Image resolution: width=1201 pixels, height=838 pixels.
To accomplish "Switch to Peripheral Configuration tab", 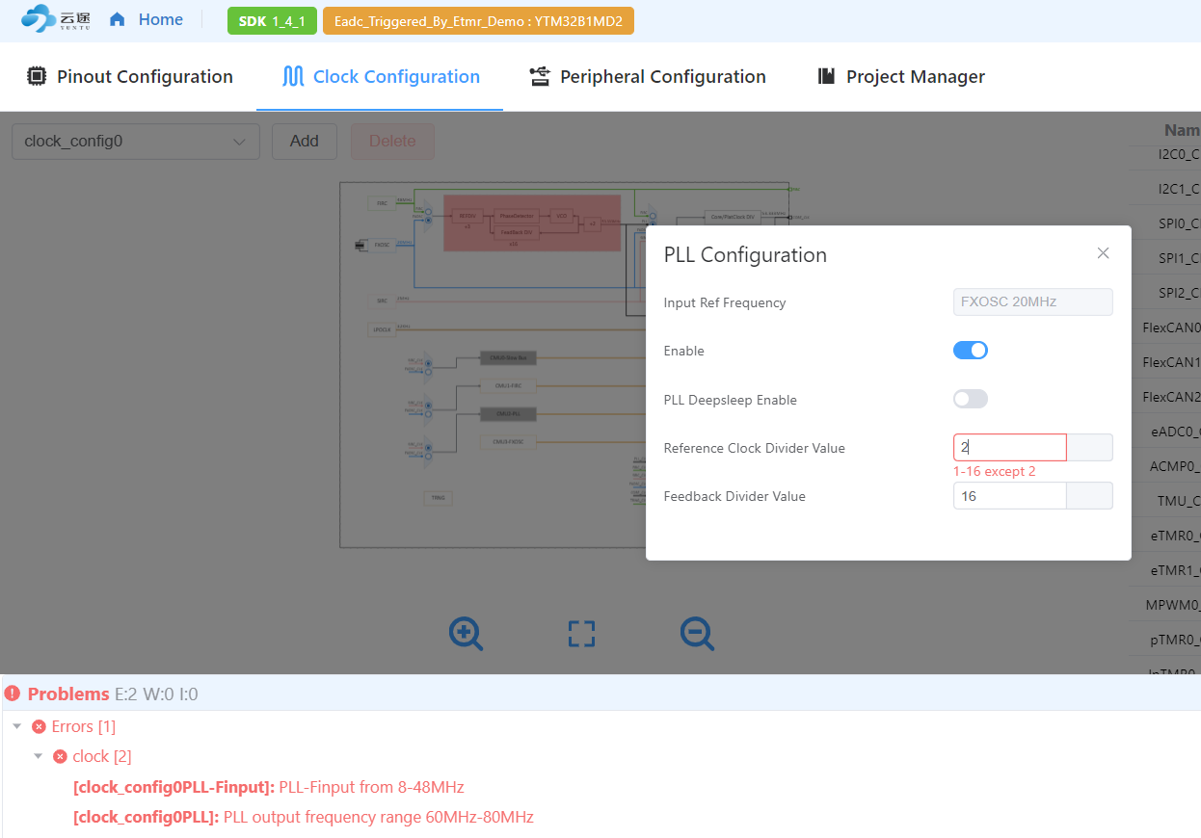I will (648, 76).
